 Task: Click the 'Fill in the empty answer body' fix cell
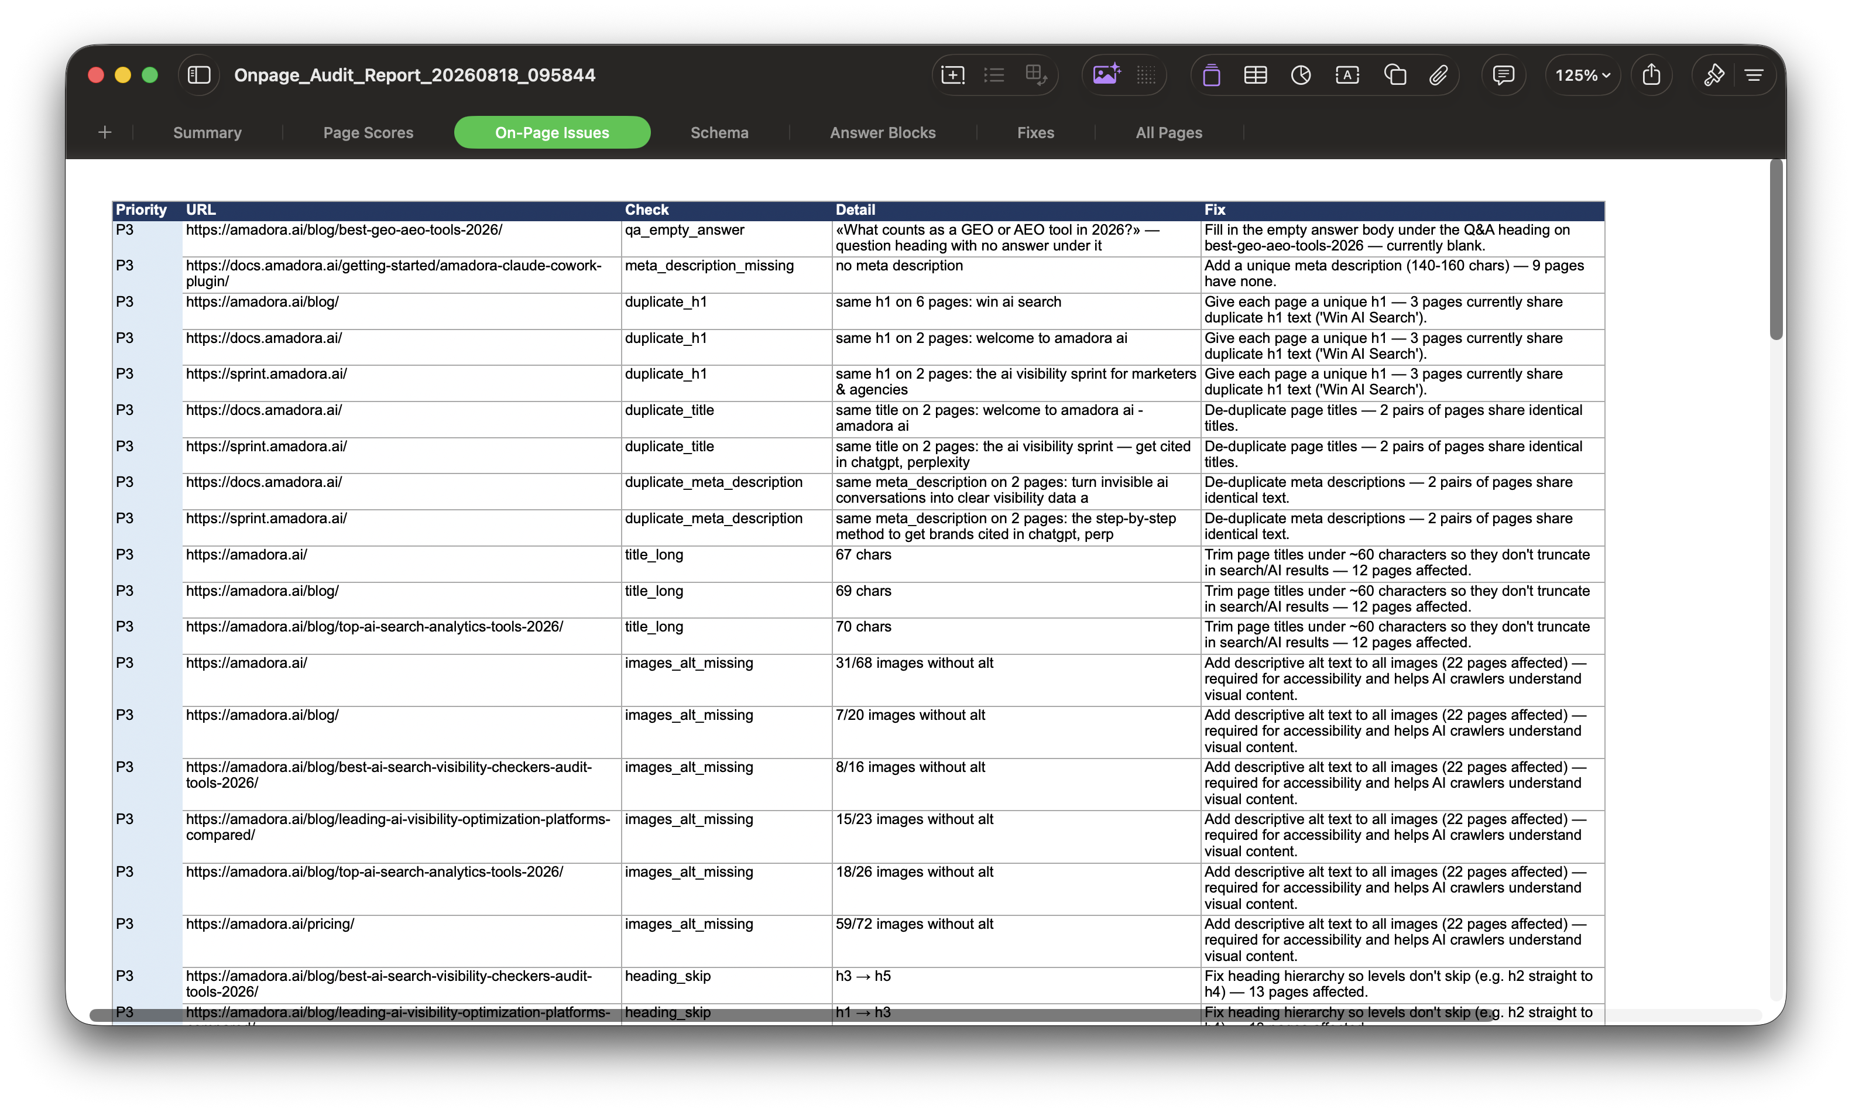tap(1402, 238)
